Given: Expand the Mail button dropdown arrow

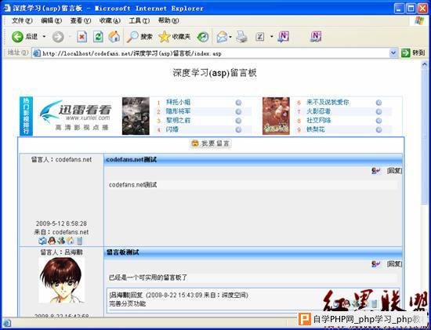Looking at the screenshot, I should [x=230, y=37].
